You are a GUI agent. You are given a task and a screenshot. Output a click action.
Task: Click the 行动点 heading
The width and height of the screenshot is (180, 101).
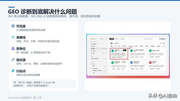point(21,71)
